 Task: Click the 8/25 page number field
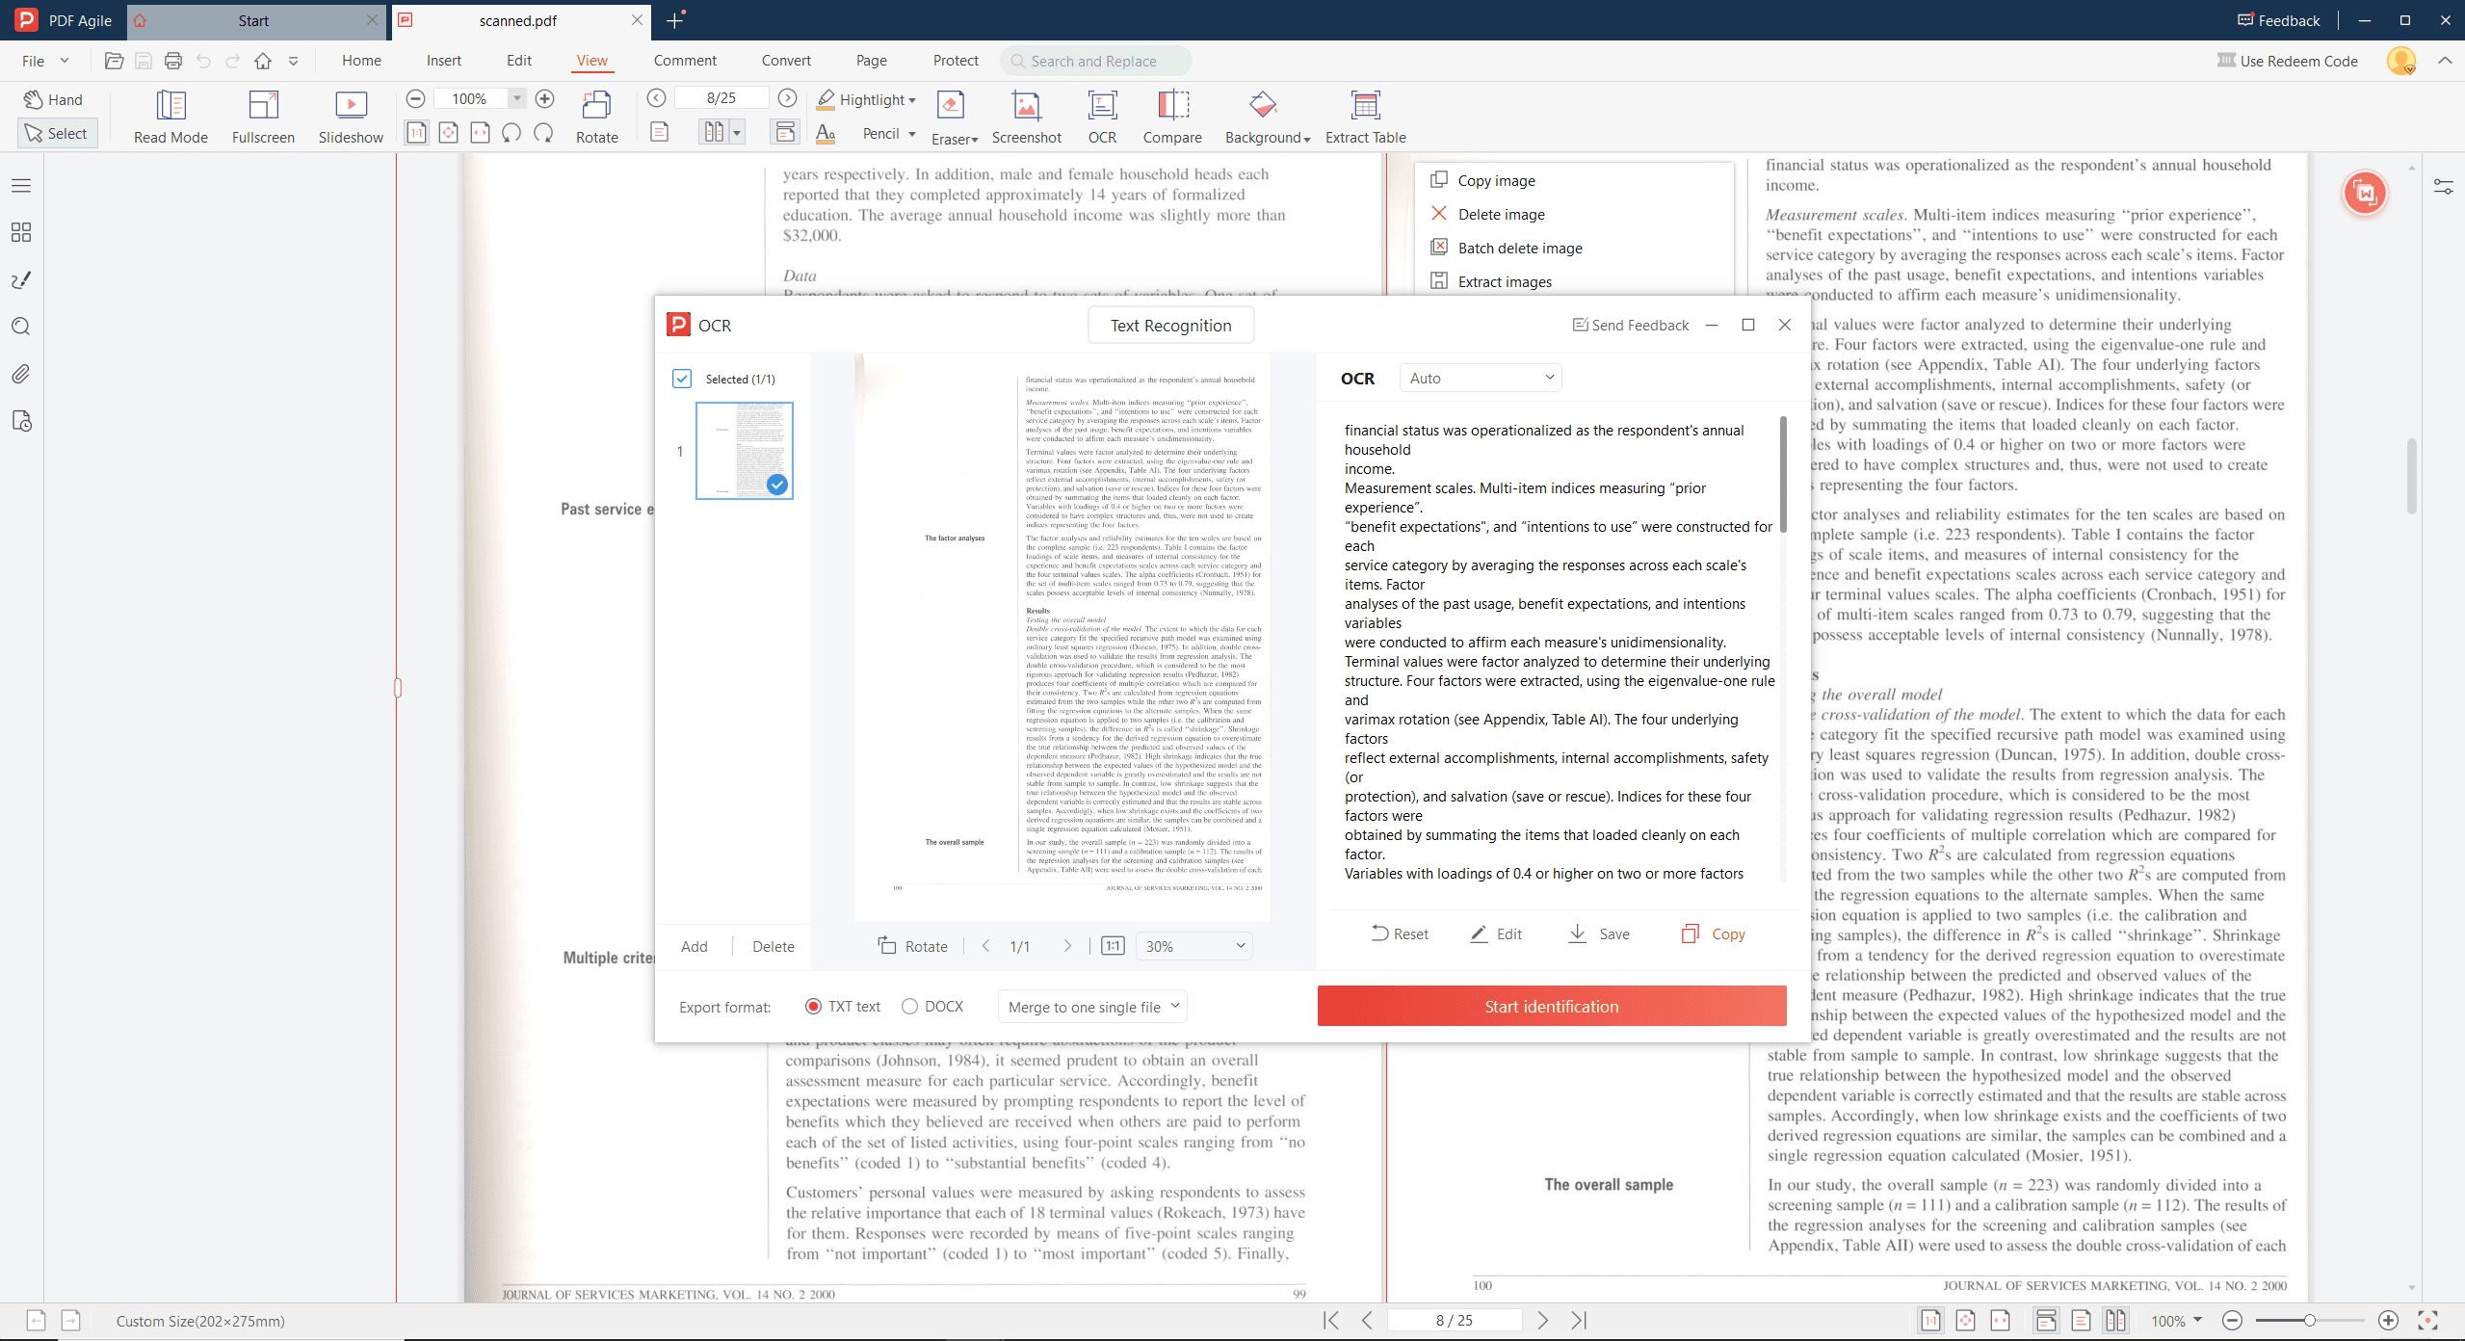[721, 97]
